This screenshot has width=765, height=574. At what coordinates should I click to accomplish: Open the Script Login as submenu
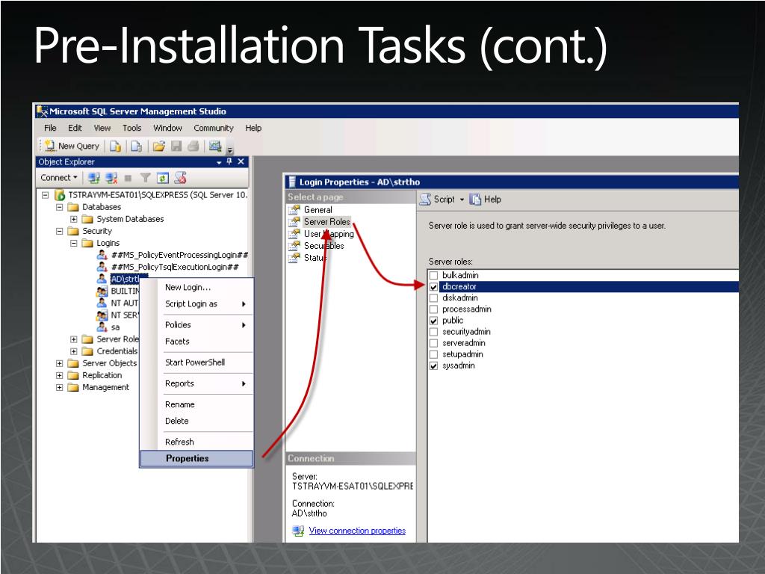point(196,303)
